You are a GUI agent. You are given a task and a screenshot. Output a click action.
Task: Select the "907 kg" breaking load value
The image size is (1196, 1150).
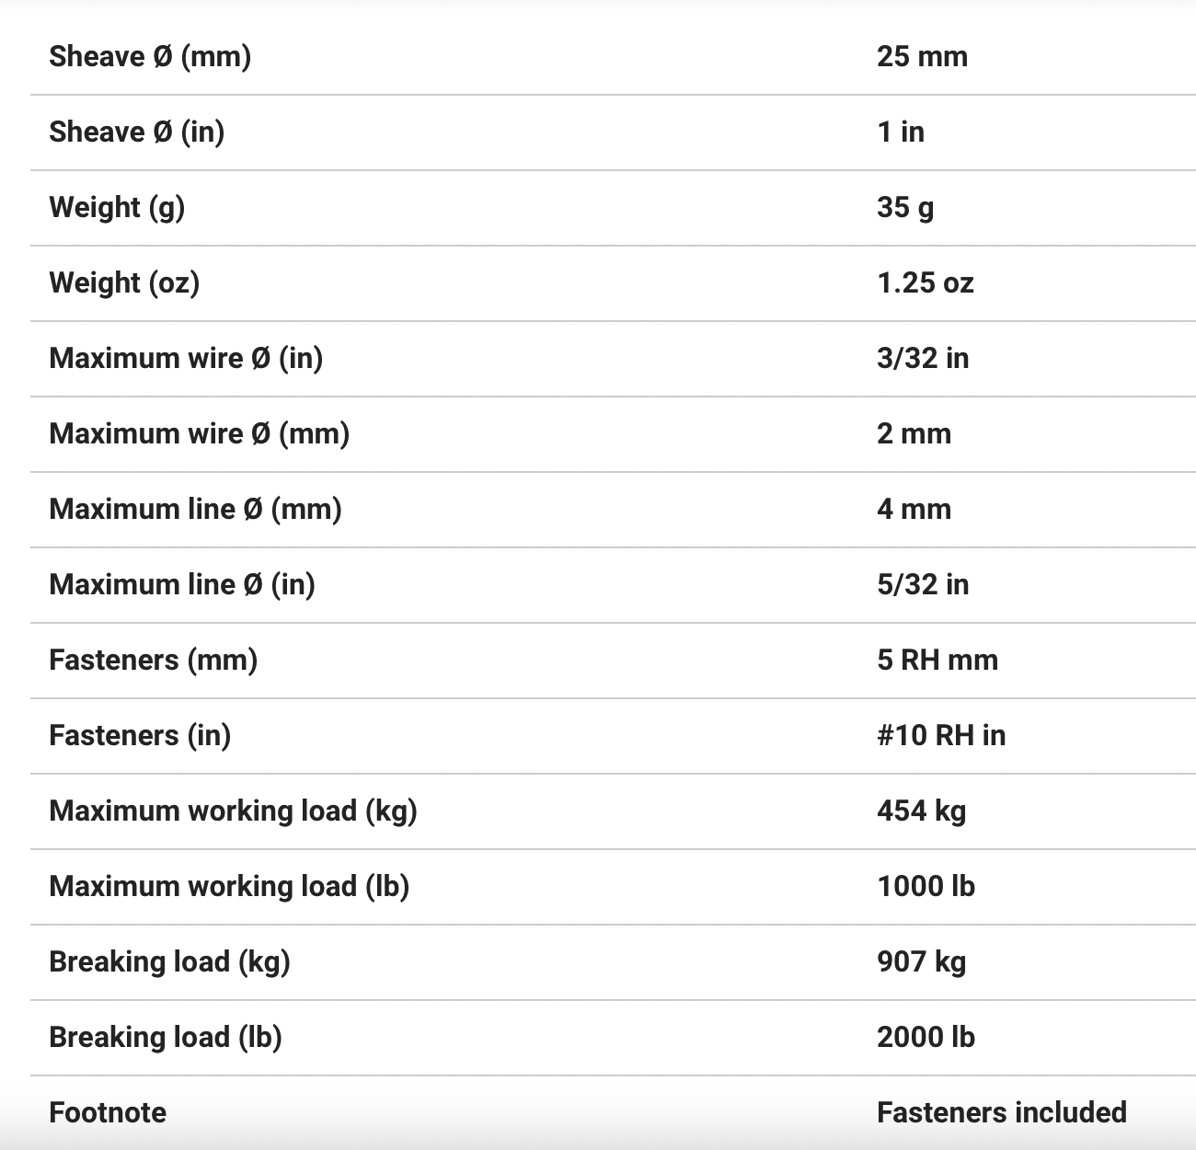(x=921, y=961)
